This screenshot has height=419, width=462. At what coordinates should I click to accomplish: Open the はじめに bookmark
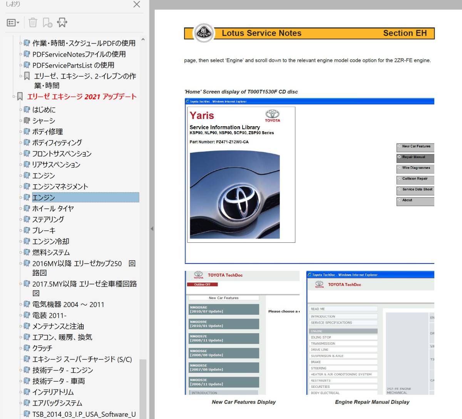click(x=44, y=110)
